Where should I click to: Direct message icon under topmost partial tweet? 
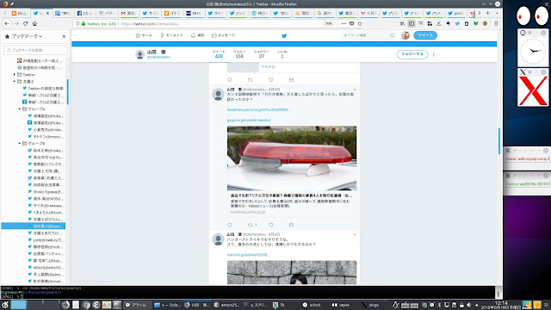[x=291, y=80]
